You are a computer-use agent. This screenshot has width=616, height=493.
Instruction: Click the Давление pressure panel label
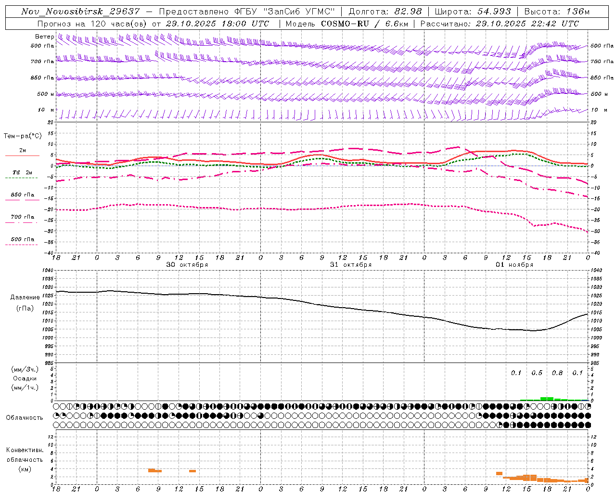pos(25,298)
